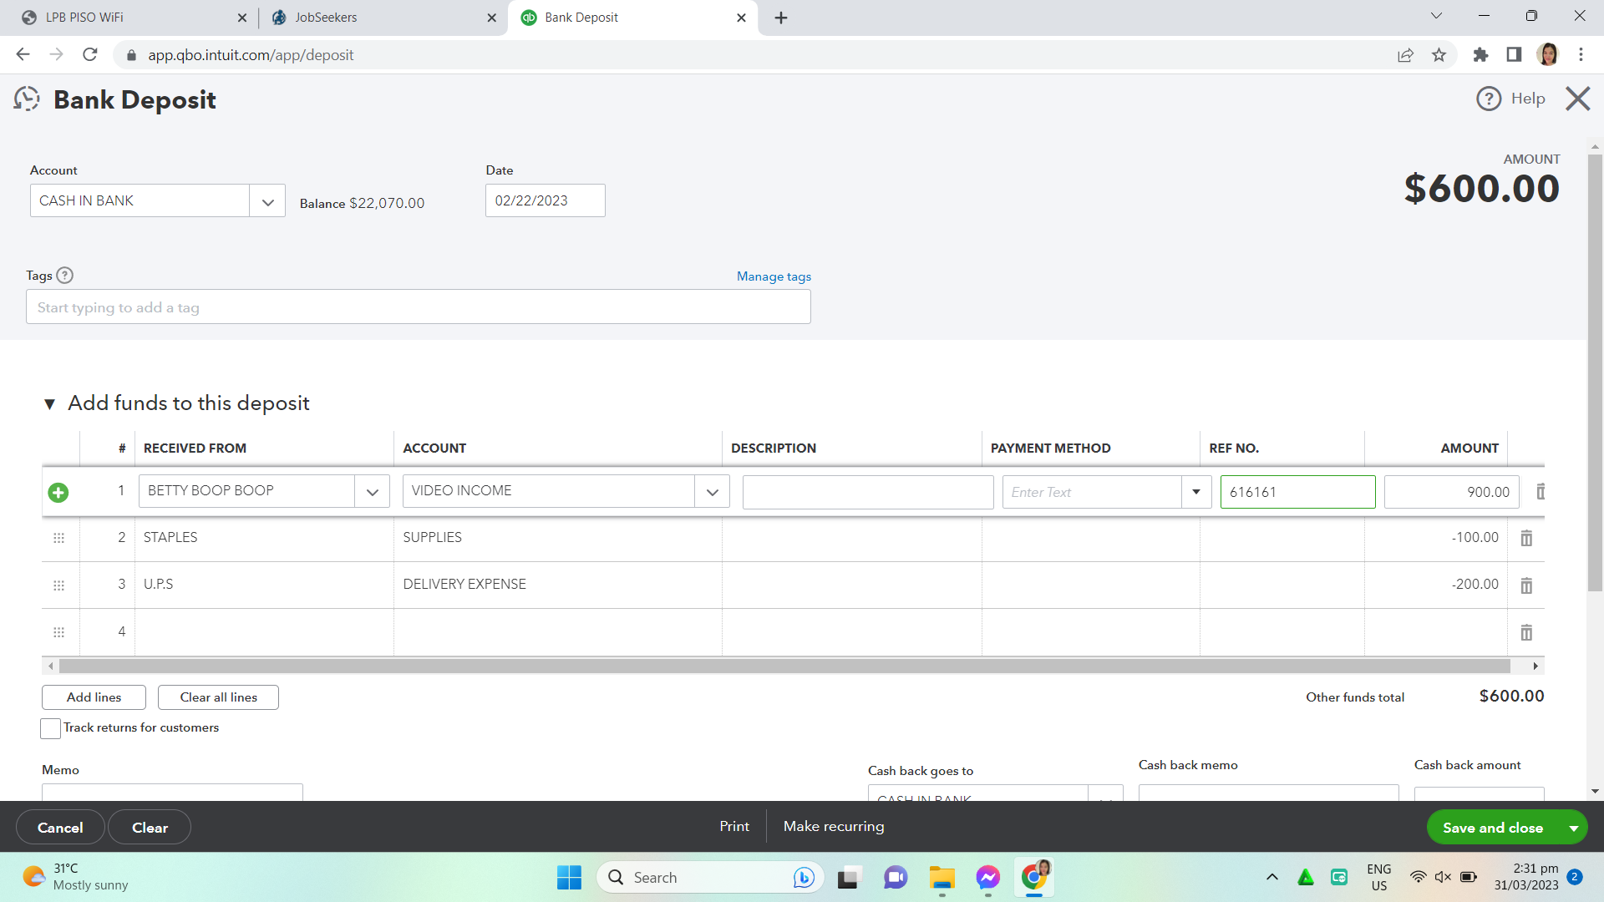Open Messenger from the taskbar
The image size is (1604, 902).
coord(987,878)
